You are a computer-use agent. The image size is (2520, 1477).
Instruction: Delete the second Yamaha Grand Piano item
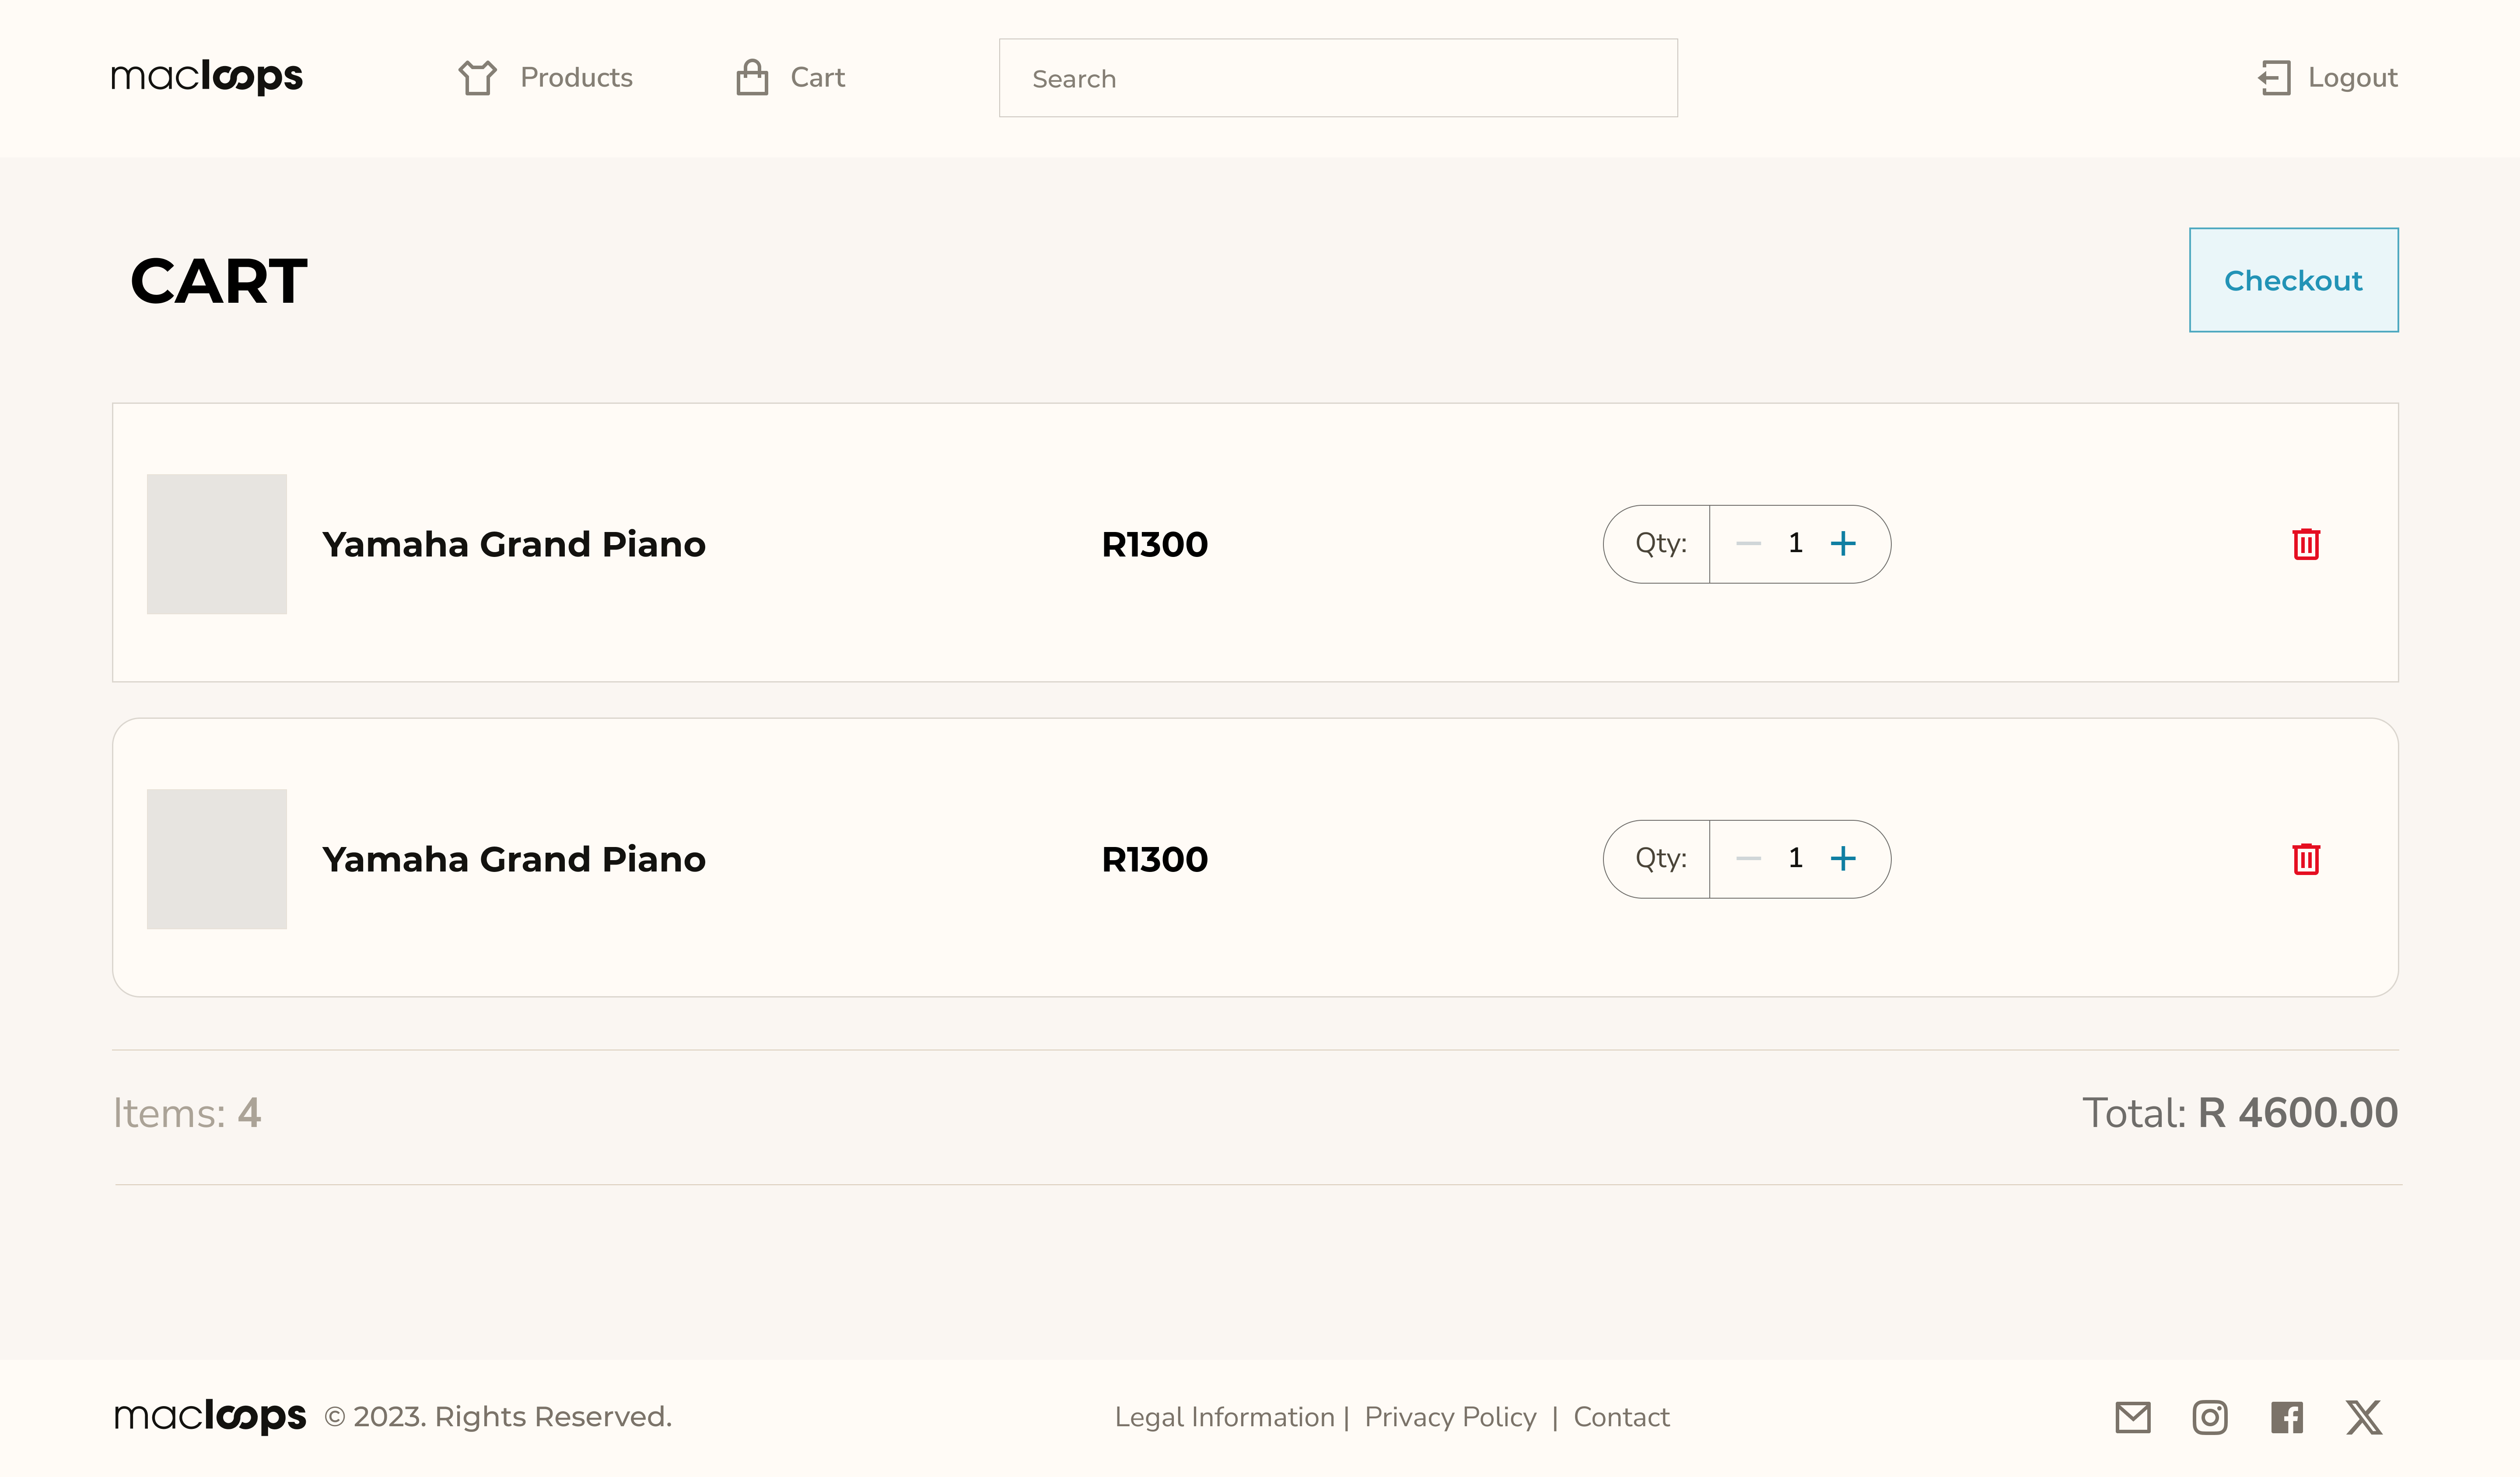point(2306,859)
